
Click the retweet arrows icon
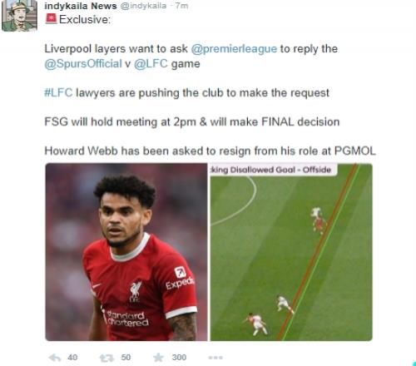106,358
